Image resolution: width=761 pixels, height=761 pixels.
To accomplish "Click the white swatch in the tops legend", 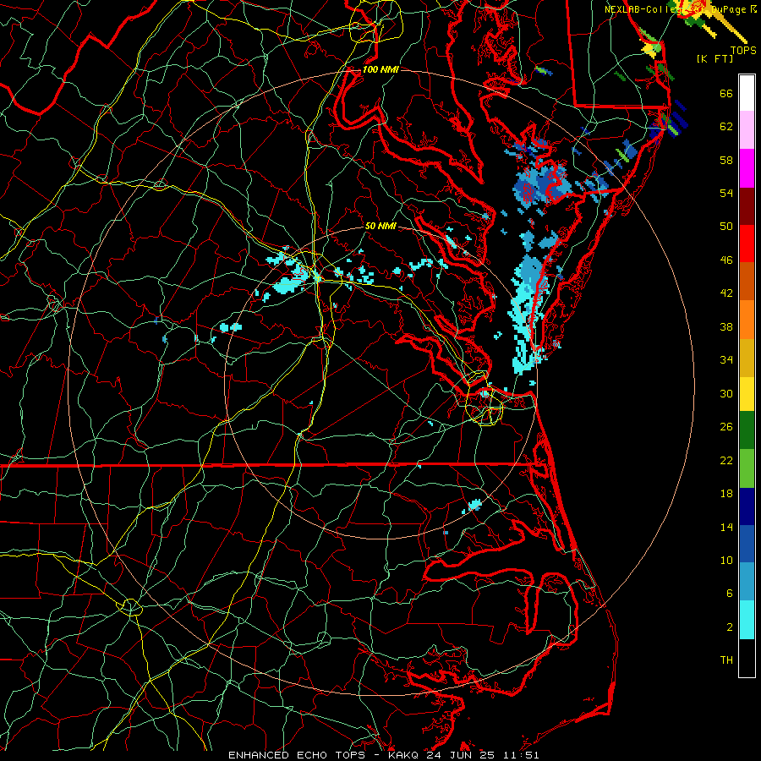I will point(747,93).
